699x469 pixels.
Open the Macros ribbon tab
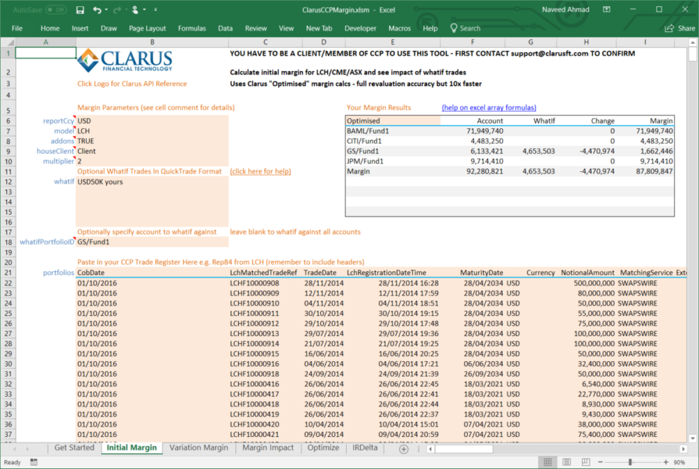tap(399, 28)
